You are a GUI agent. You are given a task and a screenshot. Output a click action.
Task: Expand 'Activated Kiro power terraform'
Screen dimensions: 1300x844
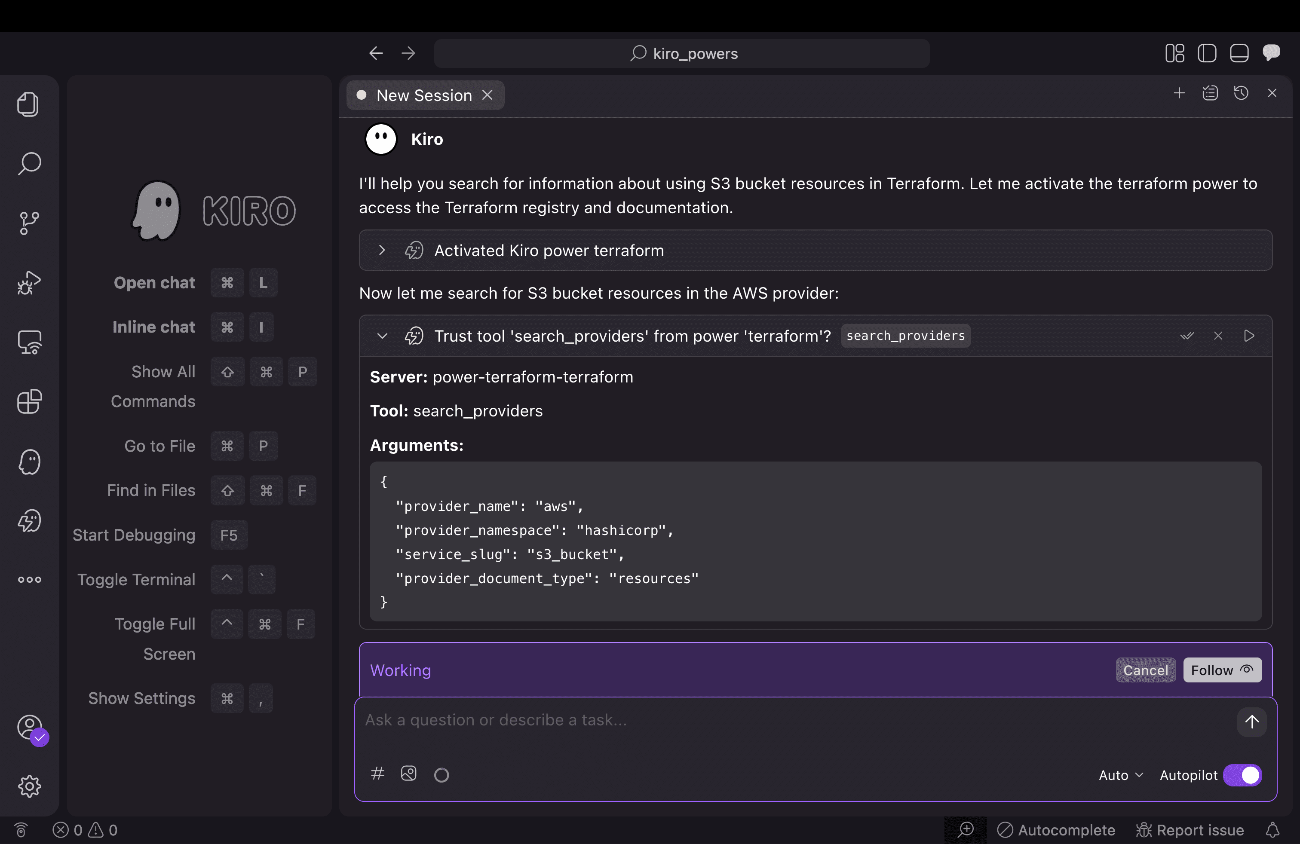pos(381,251)
